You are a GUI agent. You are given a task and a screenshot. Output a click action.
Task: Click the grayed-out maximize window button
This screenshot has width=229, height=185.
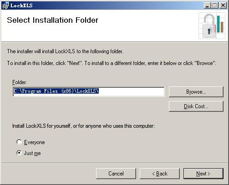click(x=215, y=5)
